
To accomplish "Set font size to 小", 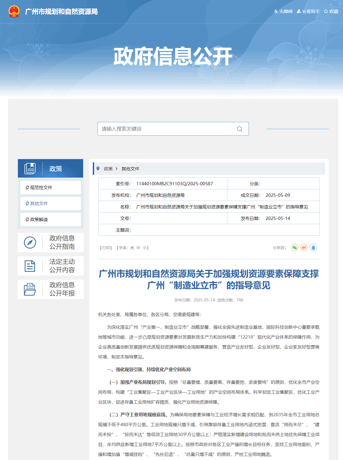I will pyautogui.click(x=145, y=248).
